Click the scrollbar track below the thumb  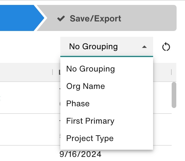pyautogui.click(x=174, y=130)
